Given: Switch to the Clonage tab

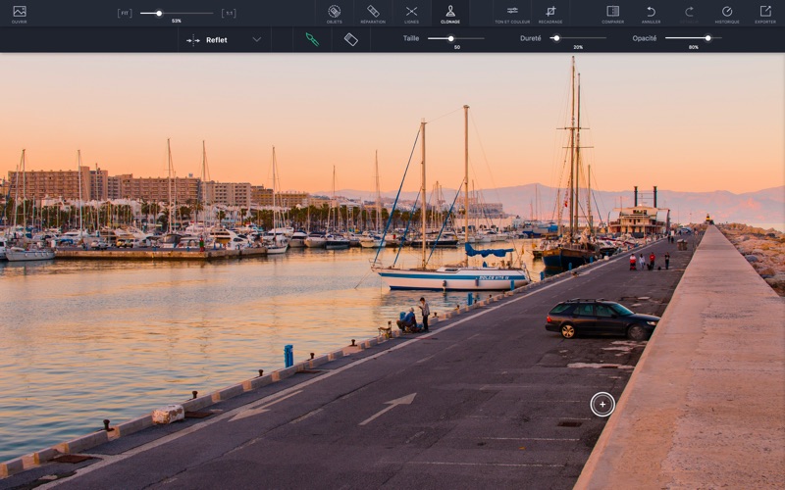Looking at the screenshot, I should [x=450, y=13].
